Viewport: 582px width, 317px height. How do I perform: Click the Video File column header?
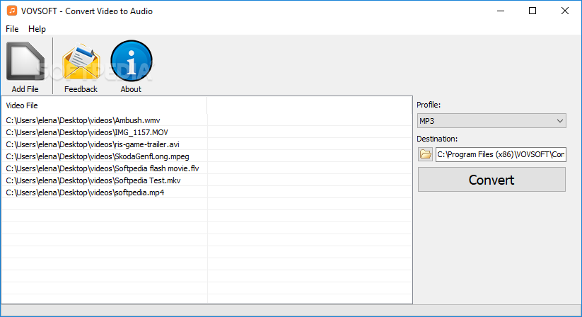pos(104,105)
